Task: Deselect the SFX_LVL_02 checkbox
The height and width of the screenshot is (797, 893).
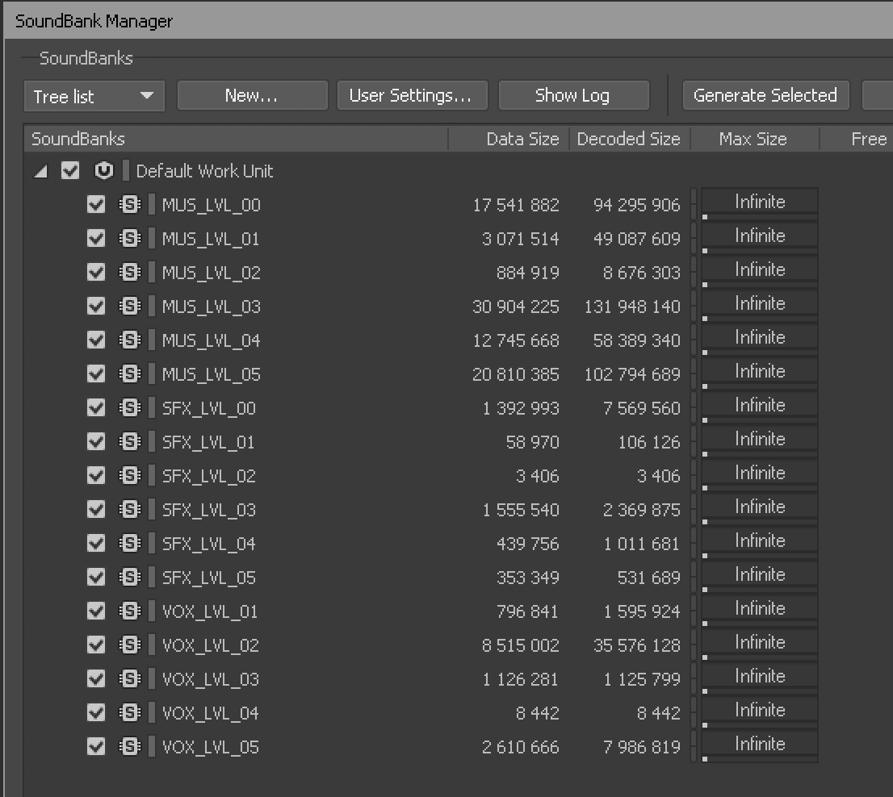Action: [x=96, y=475]
